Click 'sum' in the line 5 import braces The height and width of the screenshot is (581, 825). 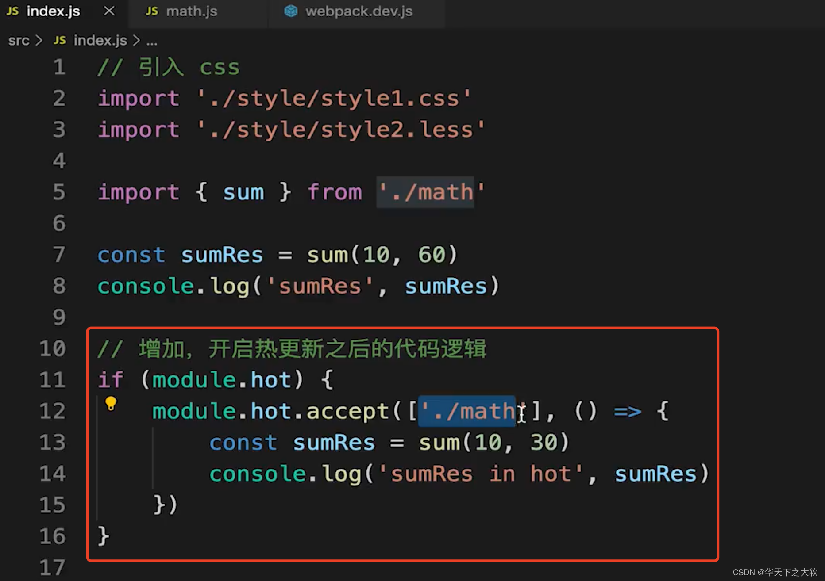[243, 193]
